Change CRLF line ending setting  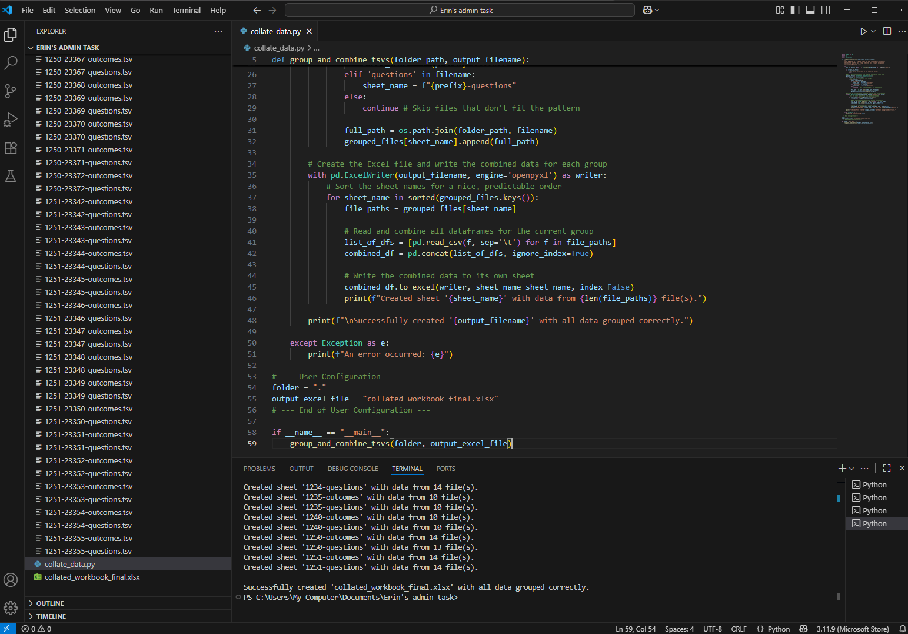[x=739, y=629]
